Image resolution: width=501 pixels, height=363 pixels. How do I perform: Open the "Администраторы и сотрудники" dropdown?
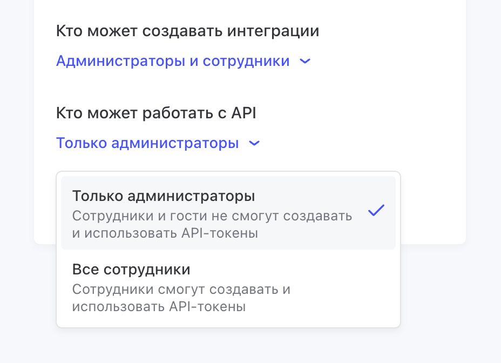173,62
